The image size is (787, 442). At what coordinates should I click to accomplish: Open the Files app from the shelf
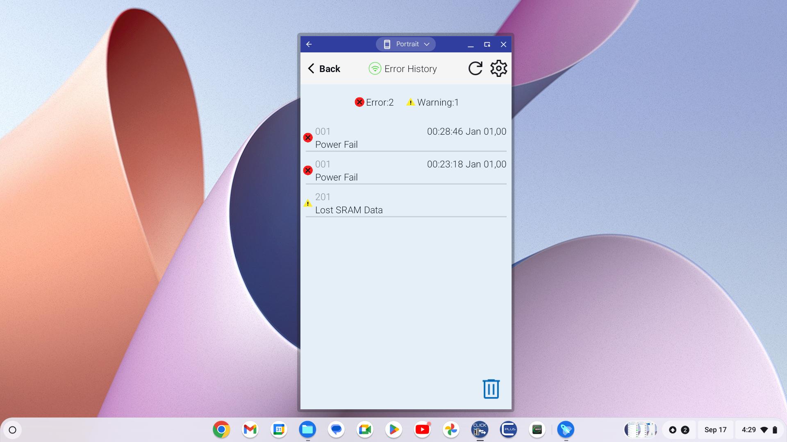tap(307, 430)
